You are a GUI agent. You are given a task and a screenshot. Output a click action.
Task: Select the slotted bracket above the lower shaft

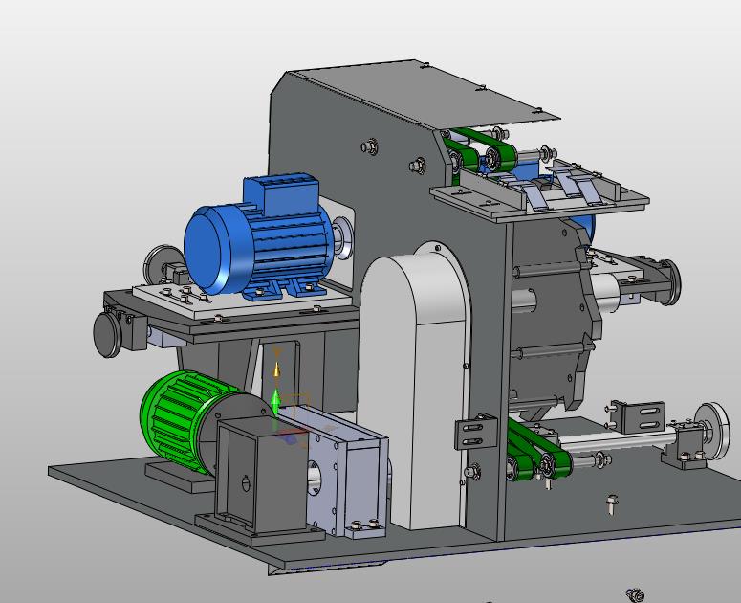[x=643, y=415]
